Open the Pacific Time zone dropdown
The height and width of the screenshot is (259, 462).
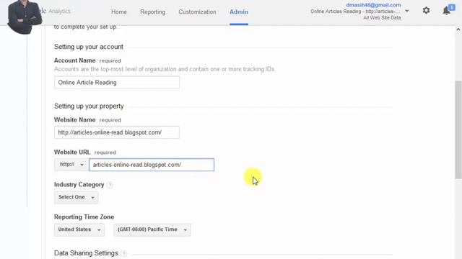[x=152, y=230]
